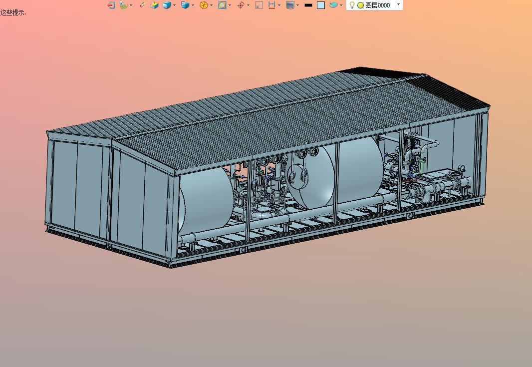The height and width of the screenshot is (367, 532).
Task: Click the green surface sketch tool icon
Action: pyautogui.click(x=123, y=5)
